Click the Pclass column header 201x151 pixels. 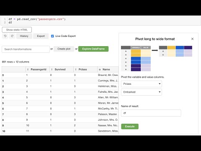click(x=85, y=70)
